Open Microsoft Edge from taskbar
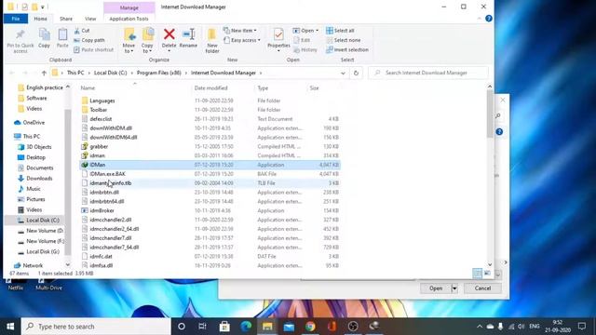Image resolution: width=596 pixels, height=335 pixels. 246,327
